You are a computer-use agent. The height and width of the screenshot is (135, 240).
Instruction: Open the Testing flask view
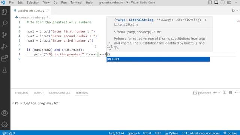coord(4,70)
